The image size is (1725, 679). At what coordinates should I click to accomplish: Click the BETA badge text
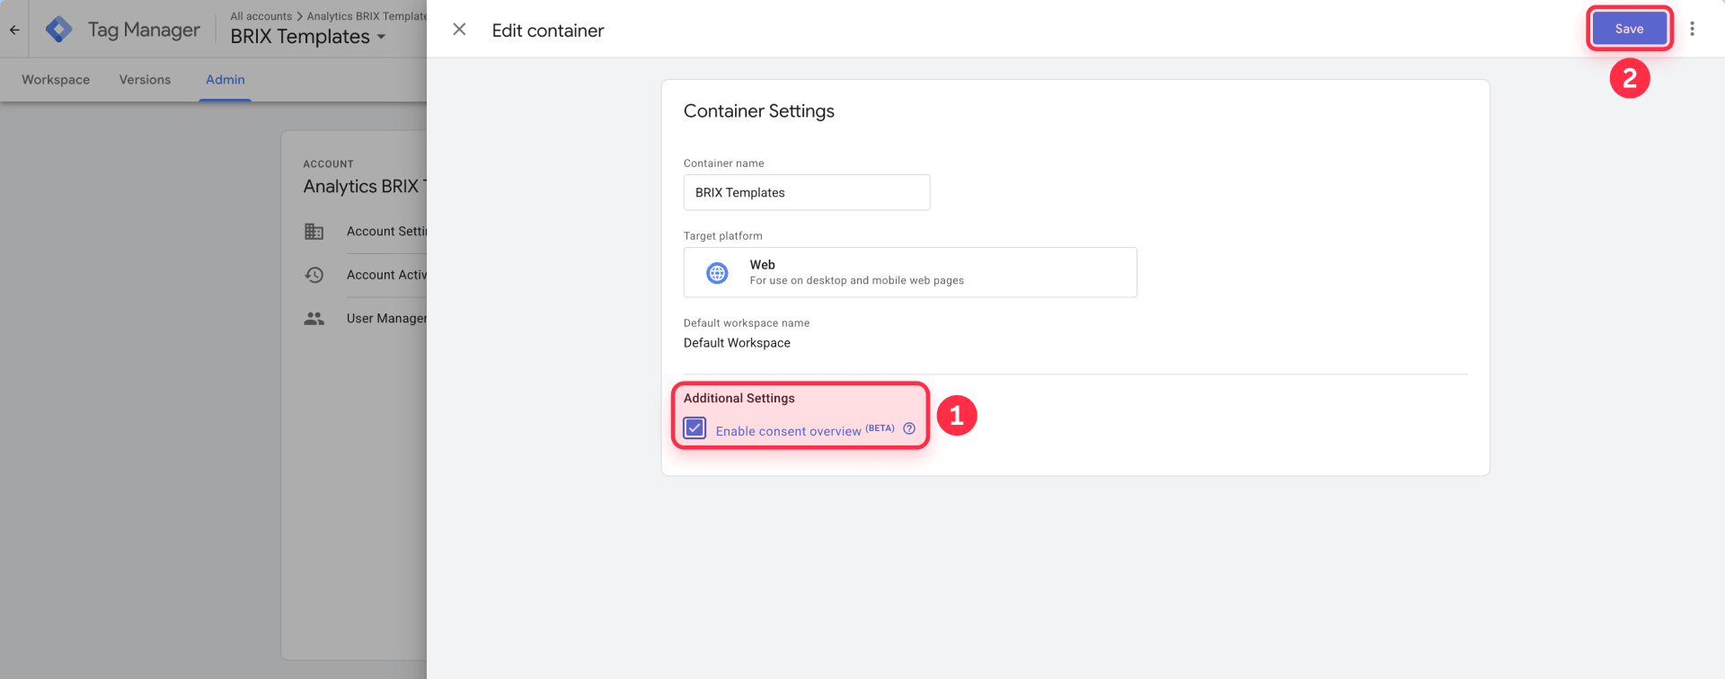[880, 428]
